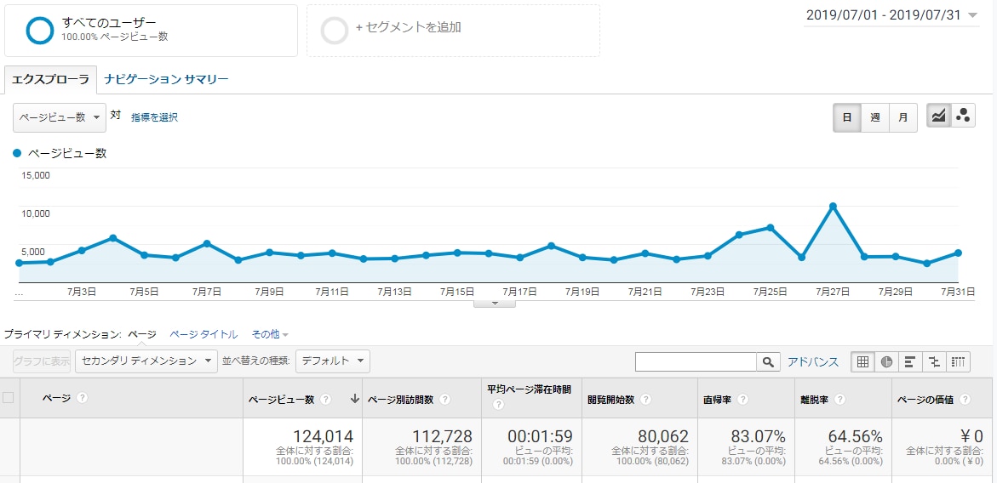This screenshot has height=483, width=997.
Task: Click the グラフに表示 button
Action: tap(42, 361)
